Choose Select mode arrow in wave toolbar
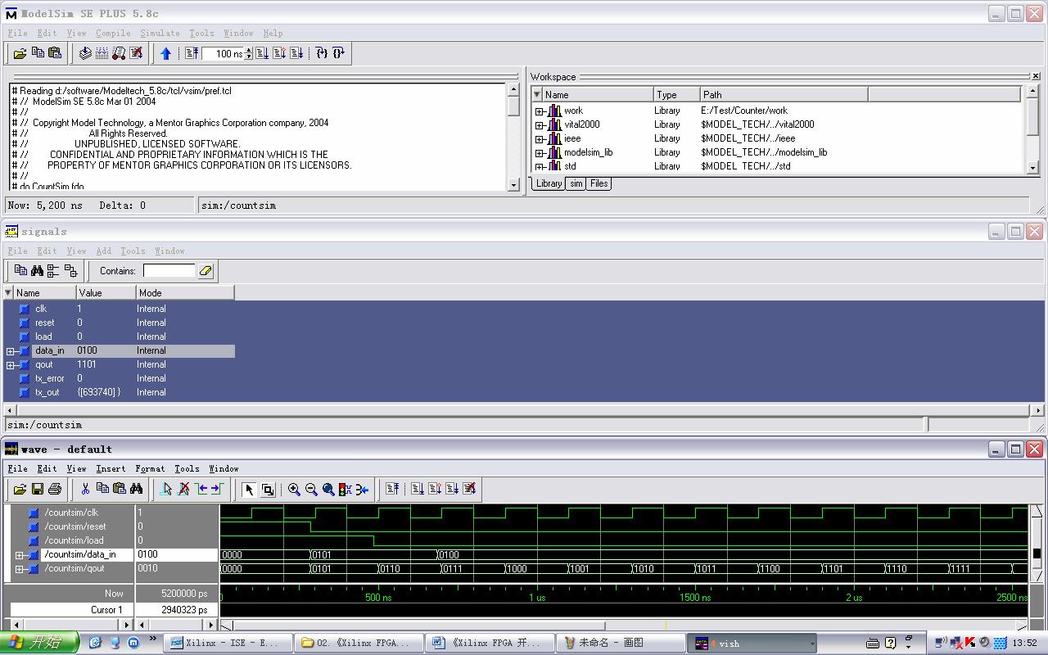Image resolution: width=1048 pixels, height=655 pixels. pyautogui.click(x=249, y=489)
